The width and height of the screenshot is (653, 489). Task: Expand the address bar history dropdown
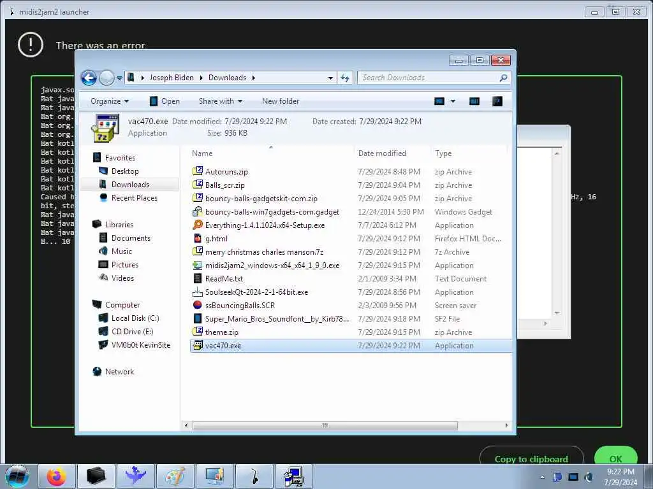click(330, 78)
